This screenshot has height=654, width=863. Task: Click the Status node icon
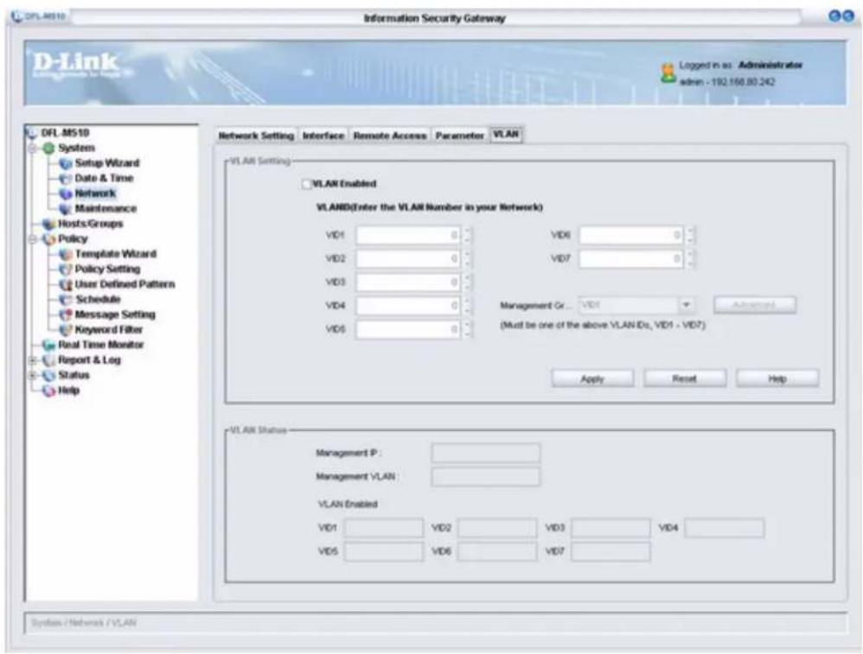[x=49, y=375]
